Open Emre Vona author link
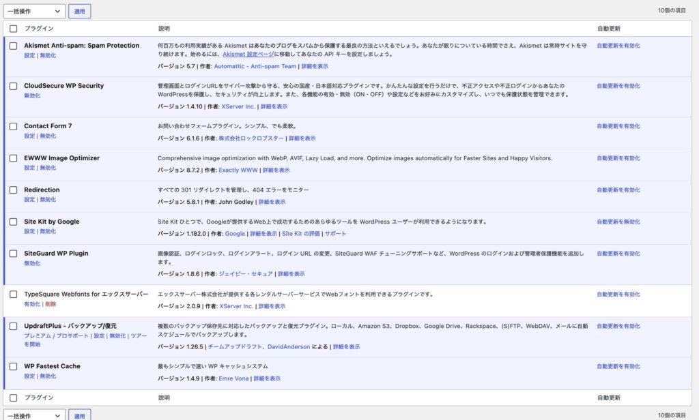Screen dimensions: 699x420 tap(233, 378)
